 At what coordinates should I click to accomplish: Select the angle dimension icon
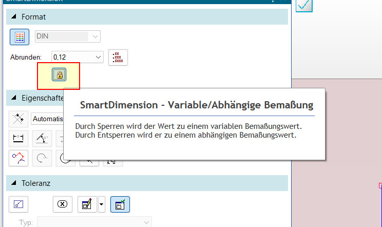click(x=42, y=139)
